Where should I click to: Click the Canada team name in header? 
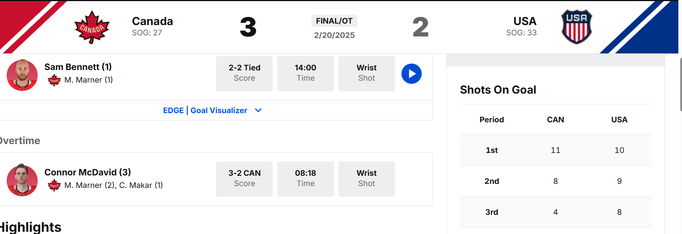(152, 21)
